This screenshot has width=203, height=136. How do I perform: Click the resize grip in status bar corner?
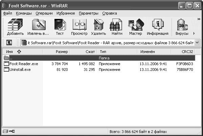[x=200, y=133]
